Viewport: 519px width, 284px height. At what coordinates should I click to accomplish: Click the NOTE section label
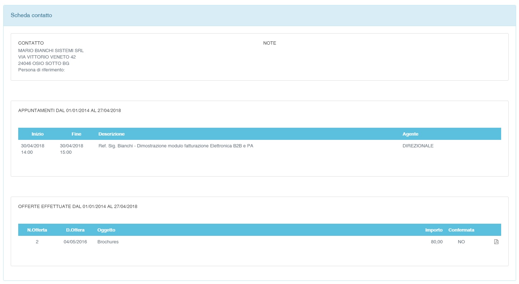(x=269, y=43)
